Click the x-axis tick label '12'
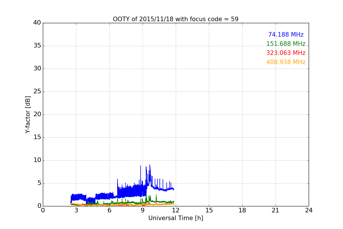Viewport: 343px width, 229px height. tap(176, 210)
